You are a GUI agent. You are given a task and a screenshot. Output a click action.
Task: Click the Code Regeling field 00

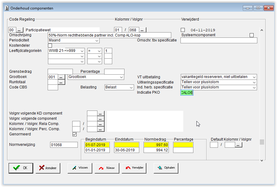[12, 30]
